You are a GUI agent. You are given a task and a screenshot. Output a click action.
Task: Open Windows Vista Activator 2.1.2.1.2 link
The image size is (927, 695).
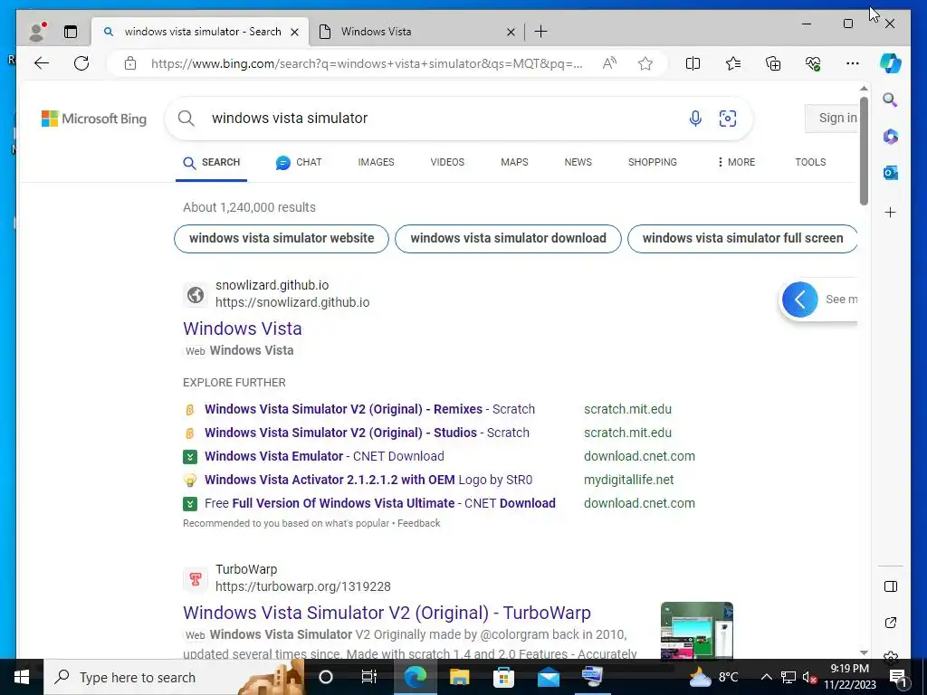[368, 480]
